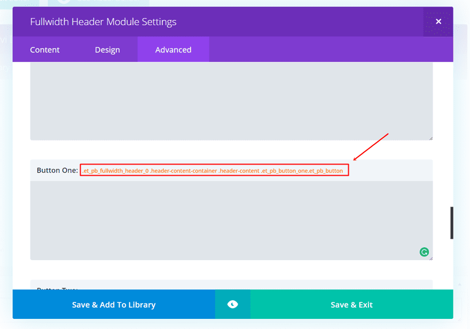Click the upper textarea resize handle

pos(430,138)
